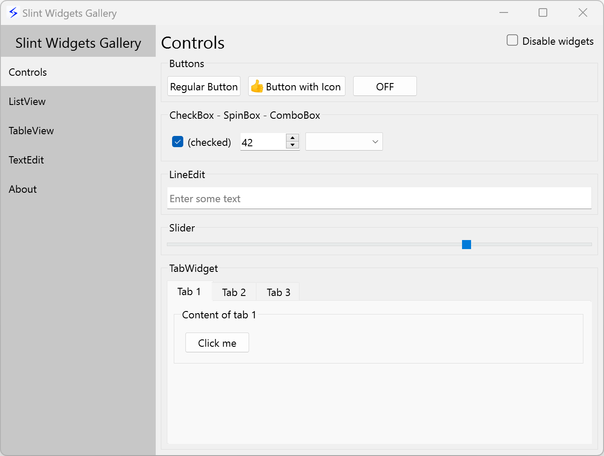Screen dimensions: 604x456
Task: Open the empty ComboBox dropdown
Action: point(344,142)
